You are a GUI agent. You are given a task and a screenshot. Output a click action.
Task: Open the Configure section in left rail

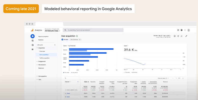tap(33, 49)
